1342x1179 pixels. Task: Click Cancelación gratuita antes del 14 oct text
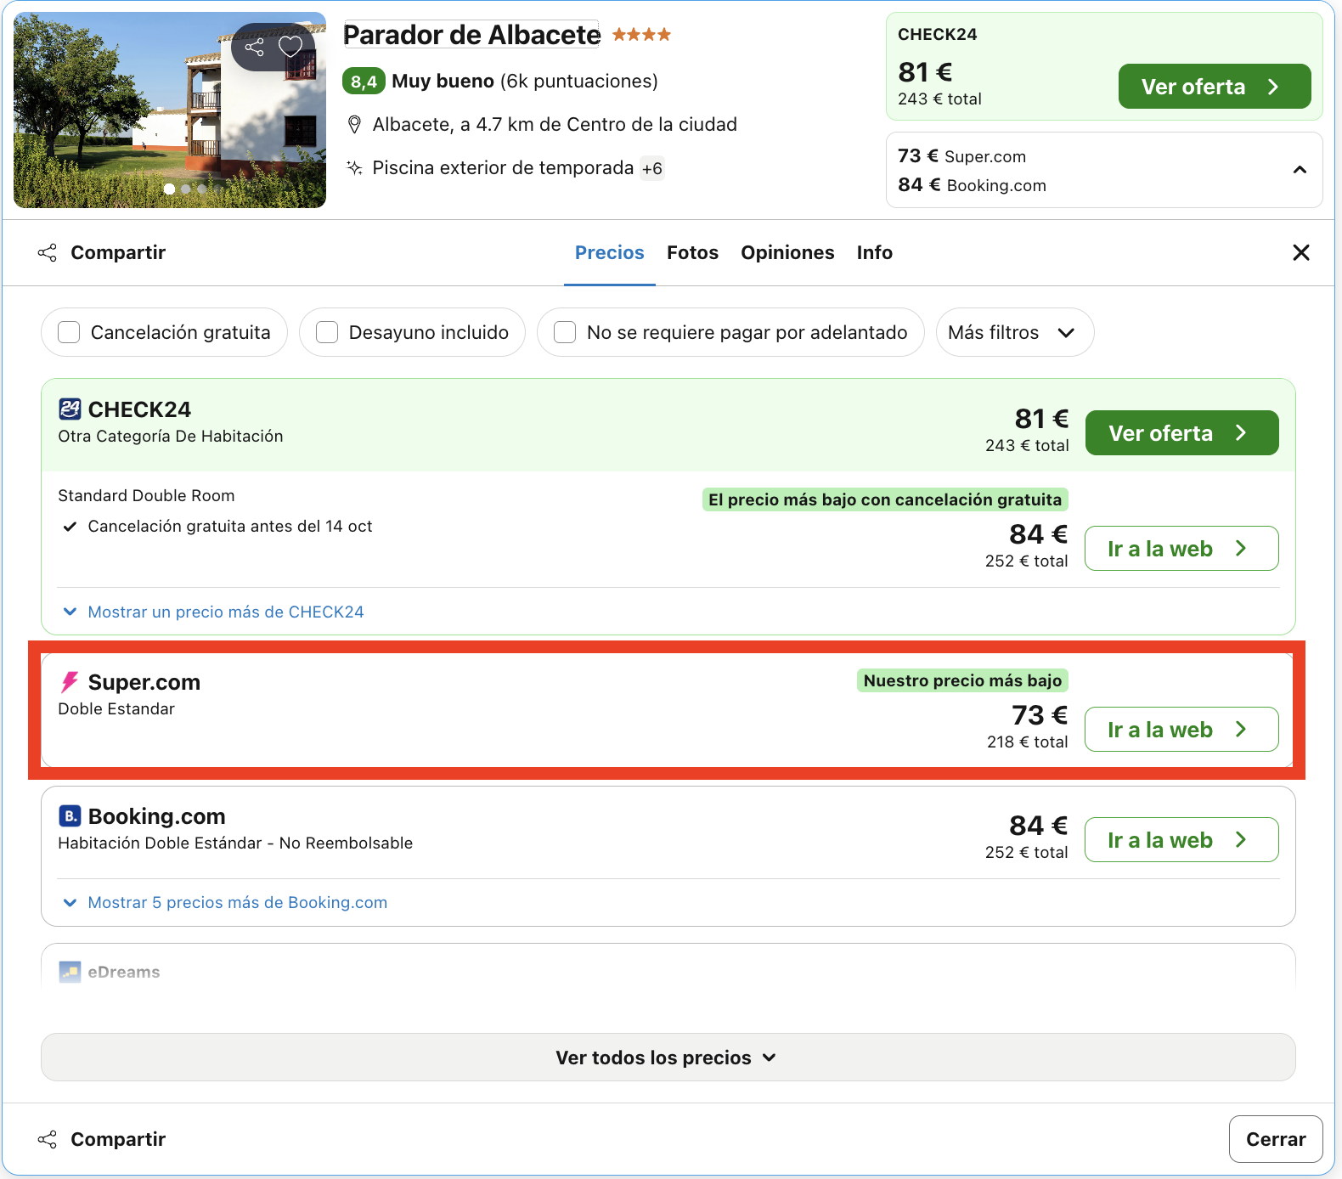click(230, 527)
